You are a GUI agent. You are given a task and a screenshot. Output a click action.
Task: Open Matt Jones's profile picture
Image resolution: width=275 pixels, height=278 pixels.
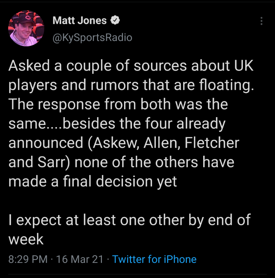pos(26,28)
